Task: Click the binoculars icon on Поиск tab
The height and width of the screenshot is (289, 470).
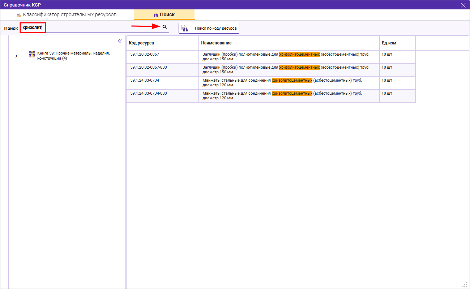Action: pos(156,15)
